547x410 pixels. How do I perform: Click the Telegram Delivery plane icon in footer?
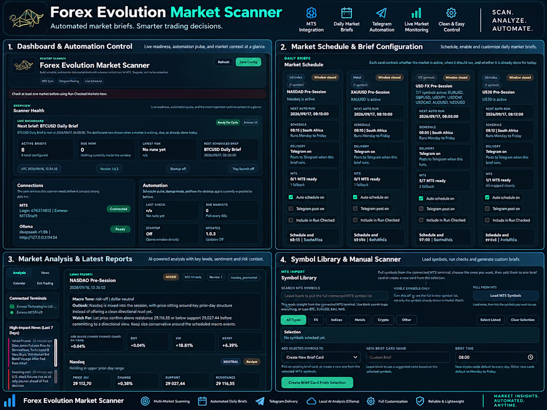[260, 401]
